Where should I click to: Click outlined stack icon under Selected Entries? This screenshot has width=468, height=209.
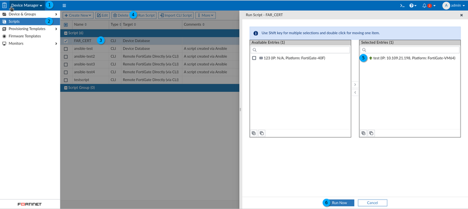tap(371, 133)
